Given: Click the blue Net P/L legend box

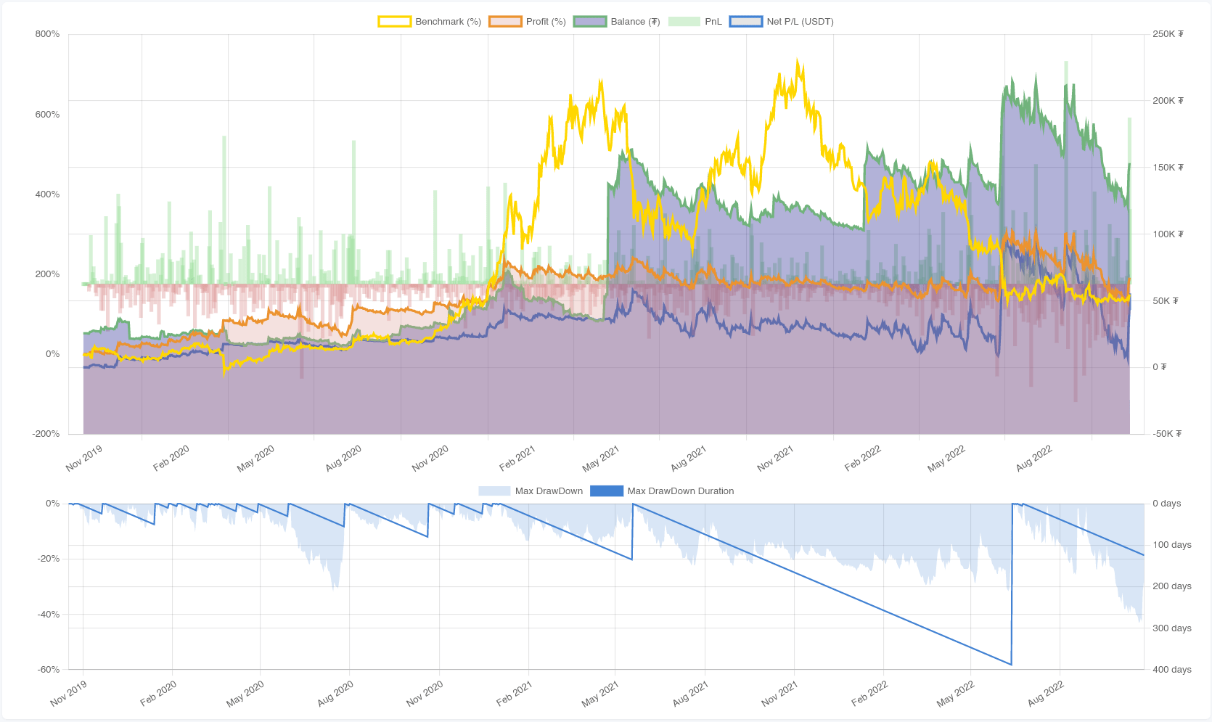Looking at the screenshot, I should pos(746,22).
